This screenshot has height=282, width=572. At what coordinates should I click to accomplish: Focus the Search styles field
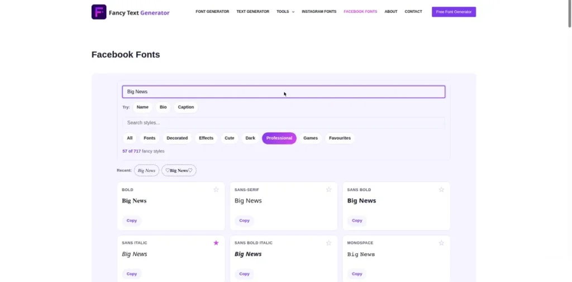283,123
